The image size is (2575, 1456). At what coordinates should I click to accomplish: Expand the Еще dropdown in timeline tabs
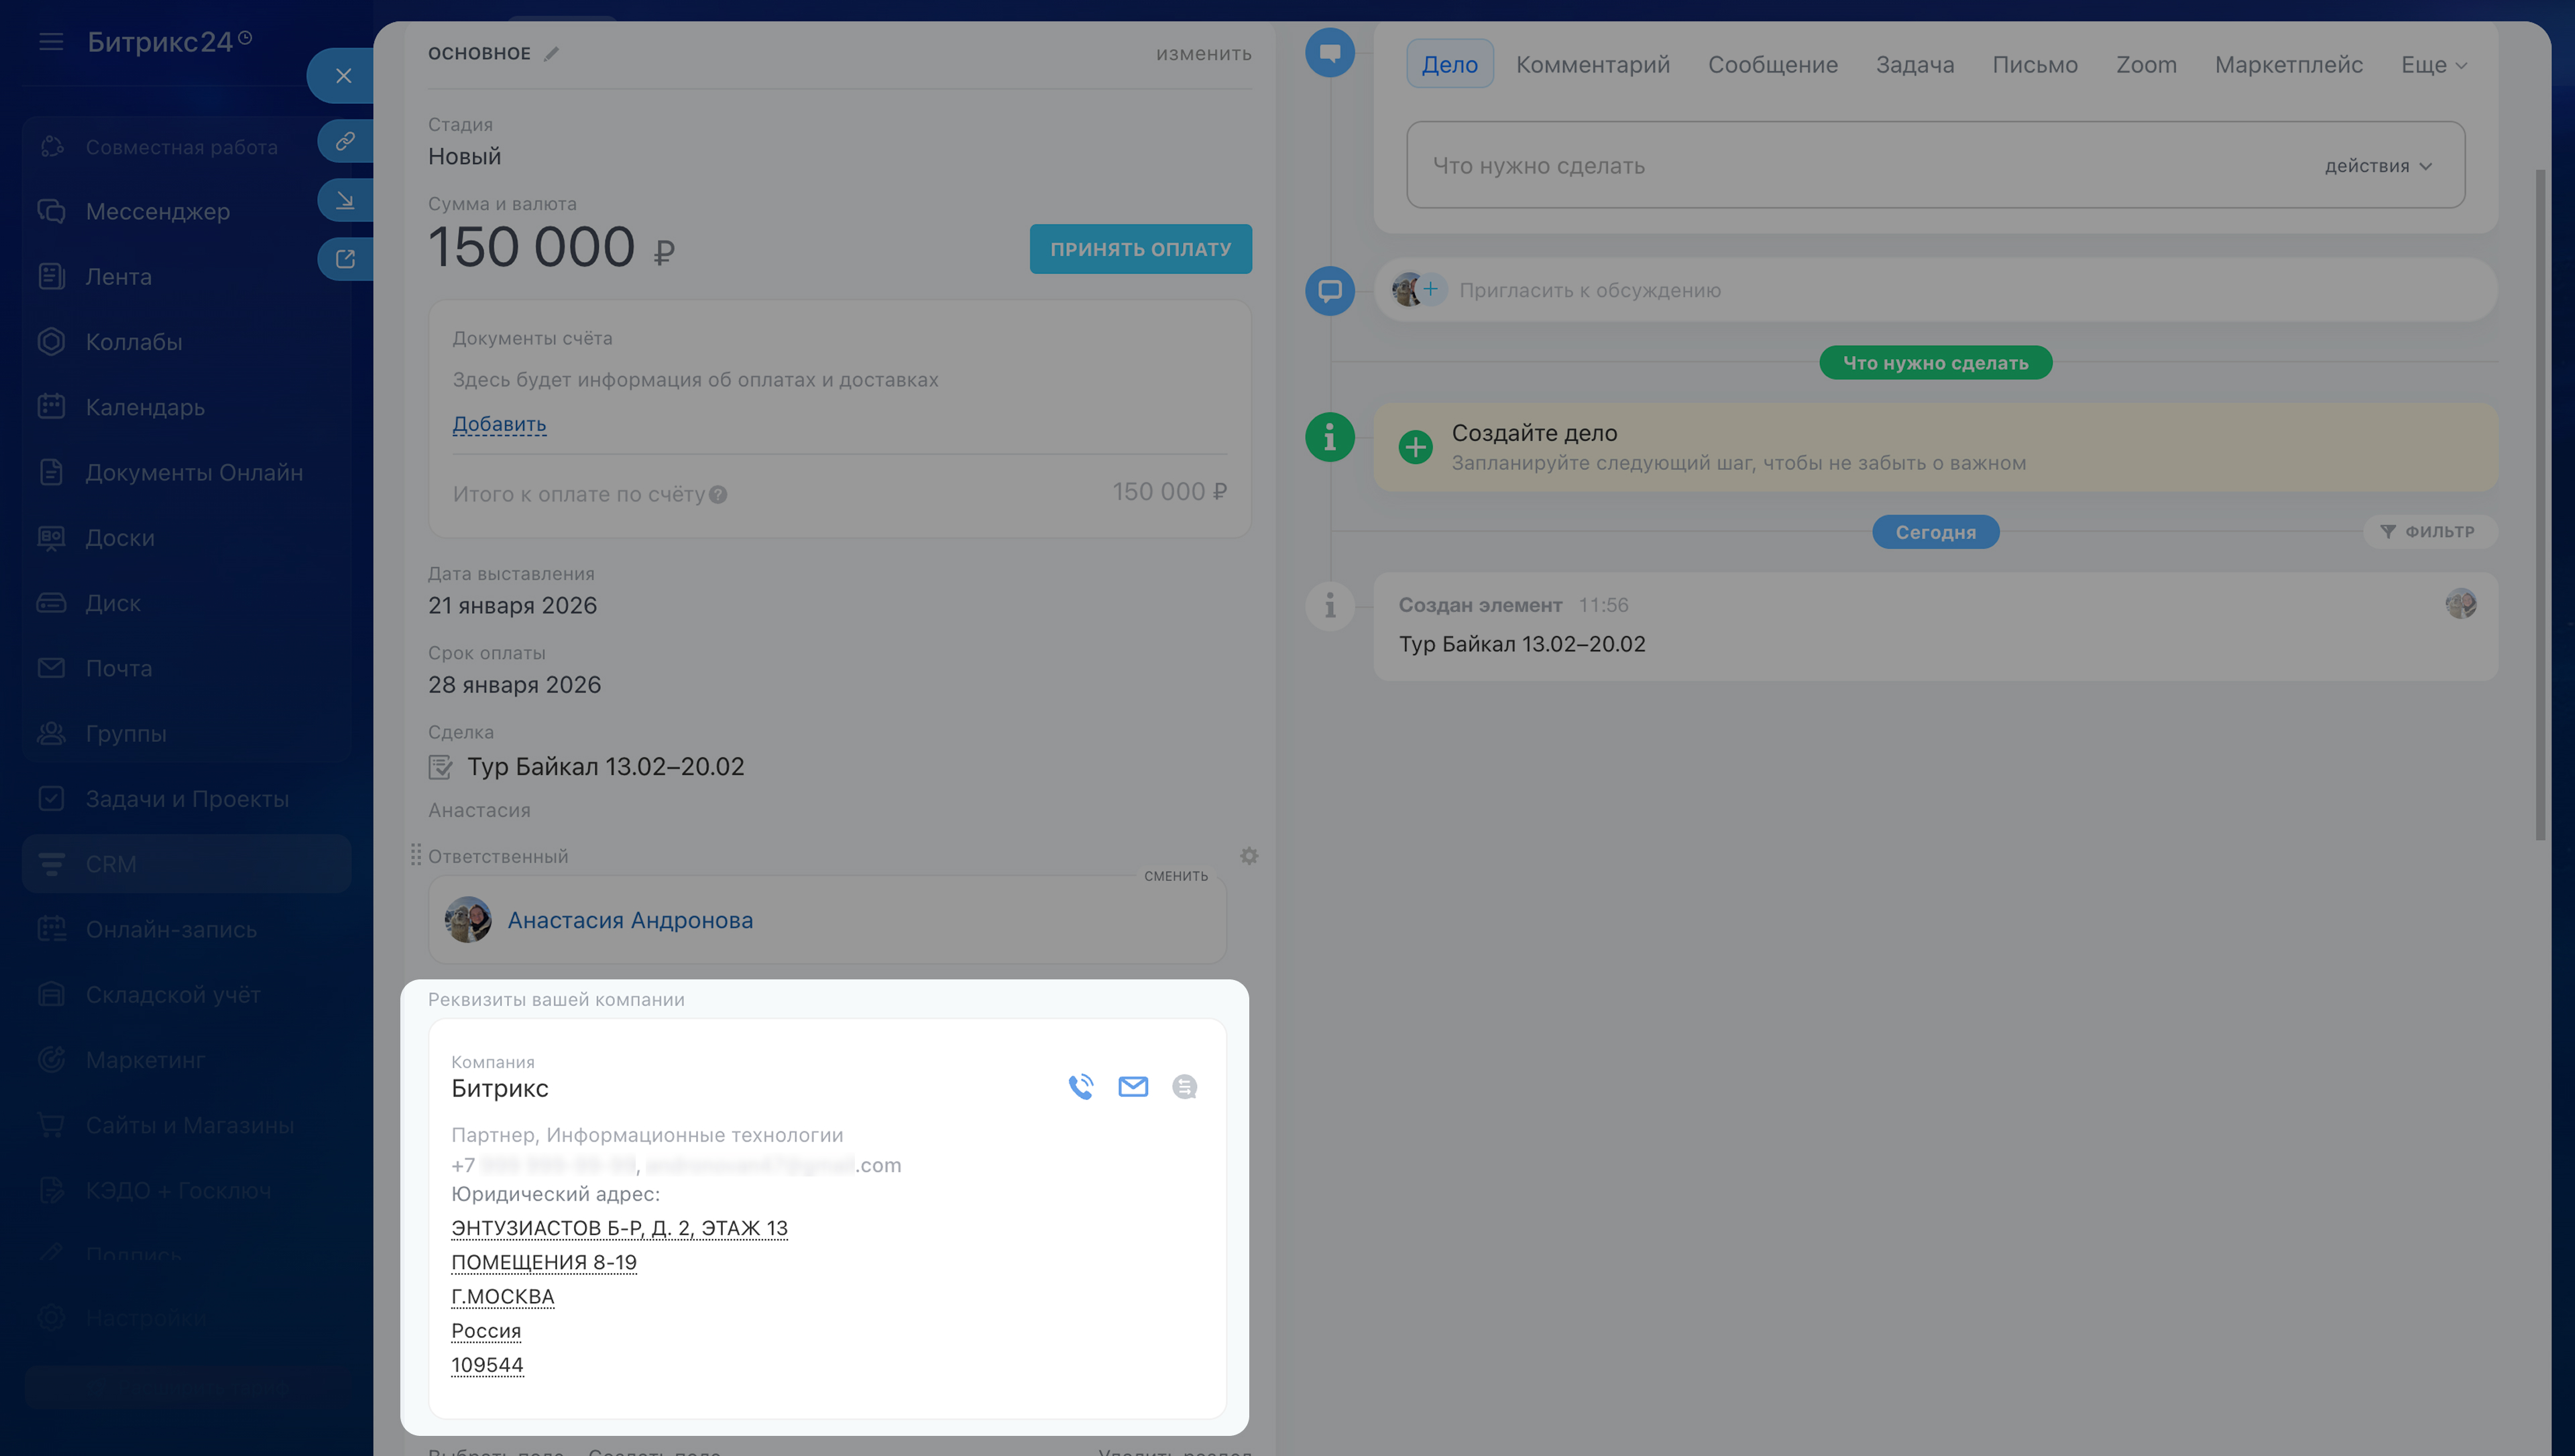click(x=2433, y=65)
